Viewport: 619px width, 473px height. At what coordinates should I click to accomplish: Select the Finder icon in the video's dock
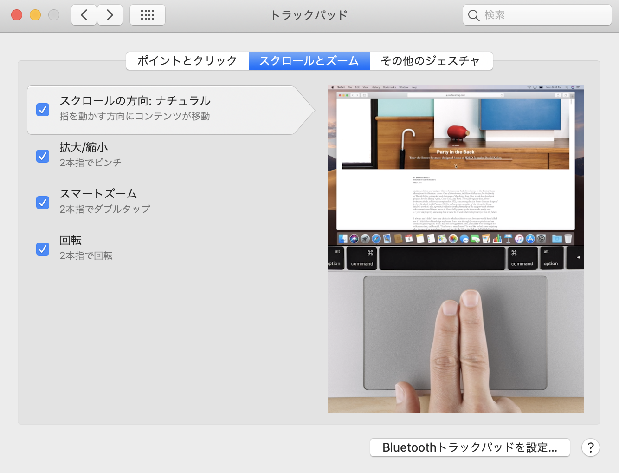pyautogui.click(x=342, y=239)
